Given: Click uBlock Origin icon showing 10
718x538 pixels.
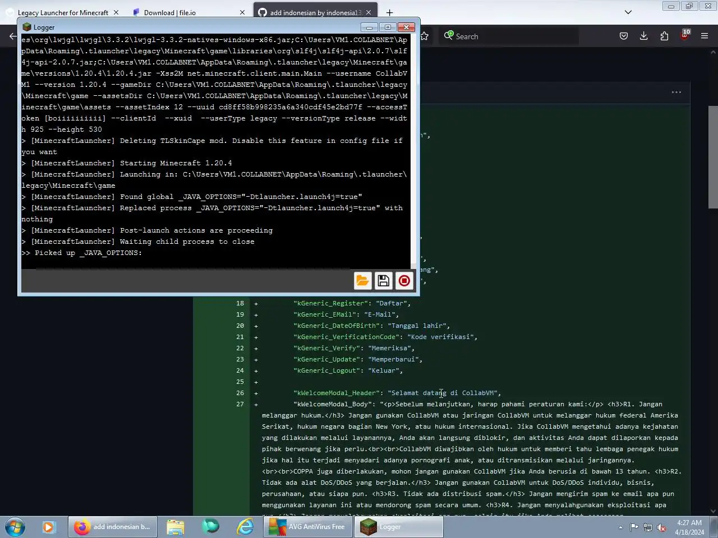Looking at the screenshot, I should click(685, 35).
